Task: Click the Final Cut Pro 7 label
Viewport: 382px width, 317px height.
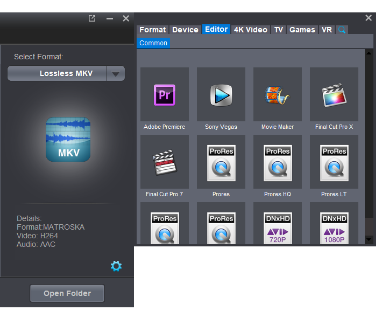Action: click(165, 194)
